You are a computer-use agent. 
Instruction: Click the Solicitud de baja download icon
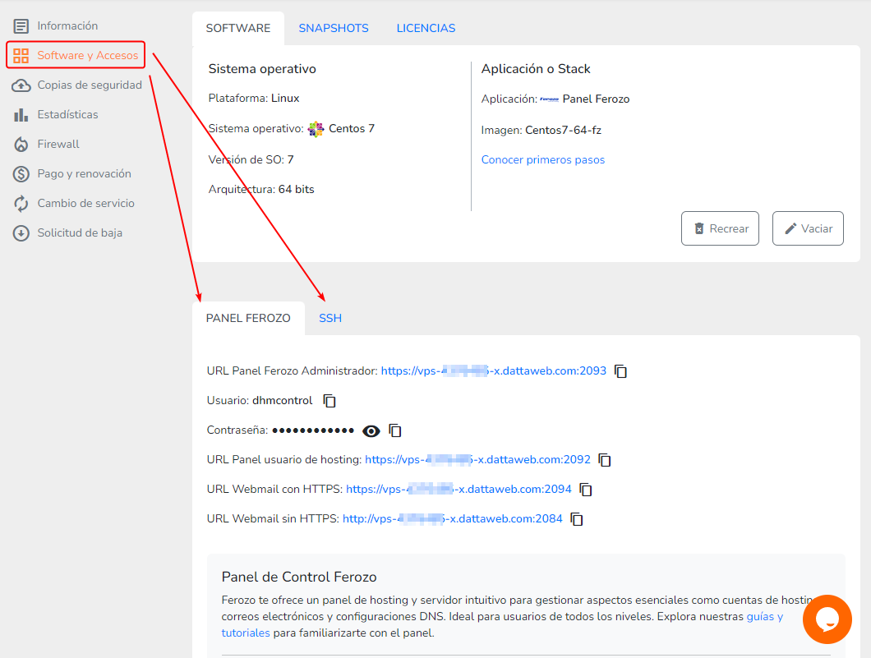tap(21, 233)
